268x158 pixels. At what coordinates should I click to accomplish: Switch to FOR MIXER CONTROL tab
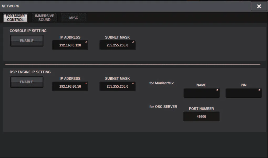click(16, 18)
